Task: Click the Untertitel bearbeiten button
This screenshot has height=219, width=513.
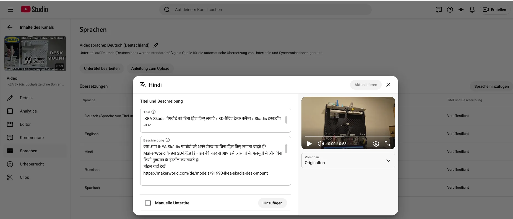Action: click(102, 68)
